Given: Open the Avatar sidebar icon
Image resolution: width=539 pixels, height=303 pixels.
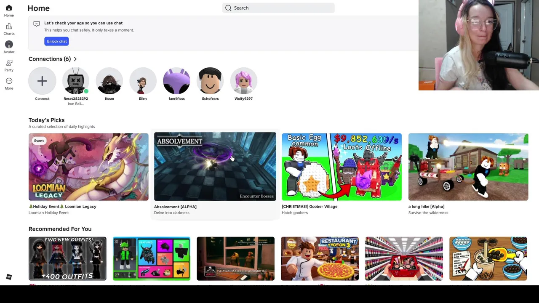Looking at the screenshot, I should coord(9,45).
